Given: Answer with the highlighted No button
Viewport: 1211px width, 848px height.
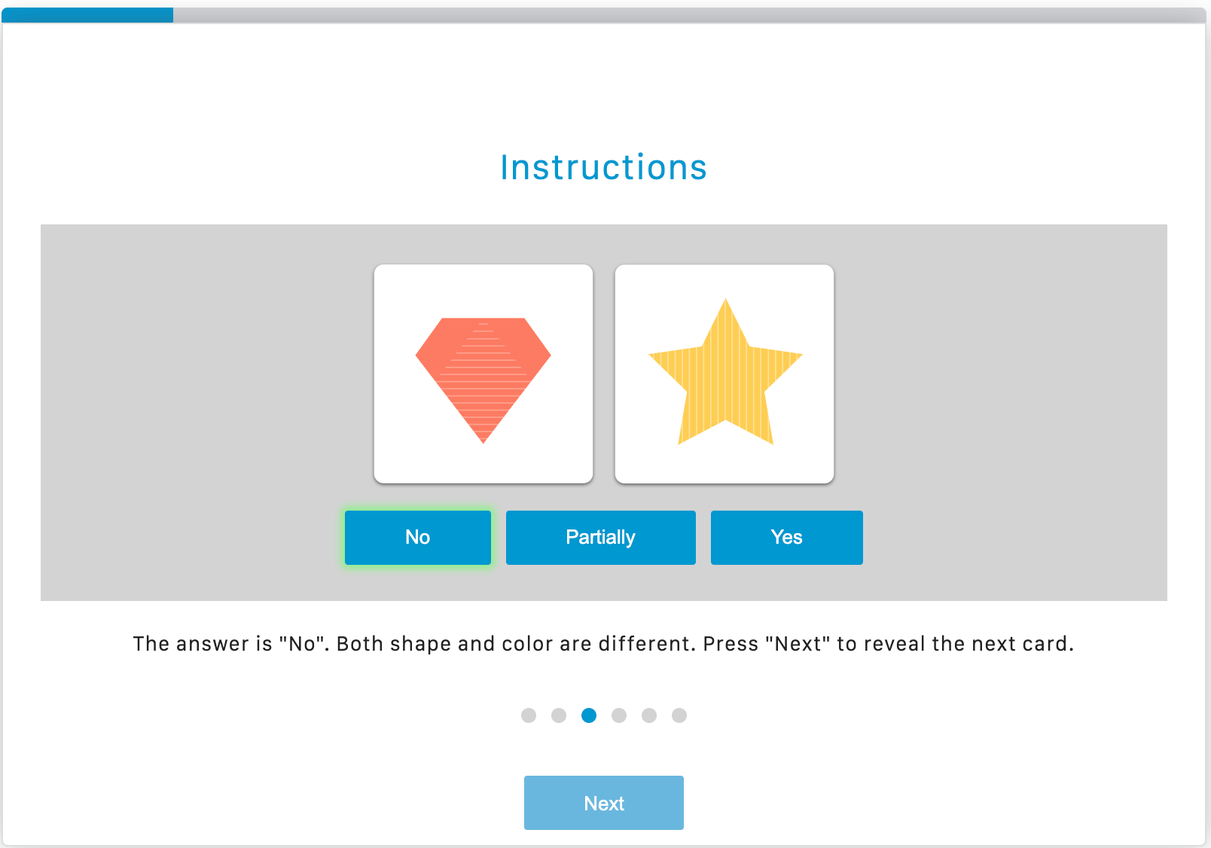Looking at the screenshot, I should [x=418, y=537].
